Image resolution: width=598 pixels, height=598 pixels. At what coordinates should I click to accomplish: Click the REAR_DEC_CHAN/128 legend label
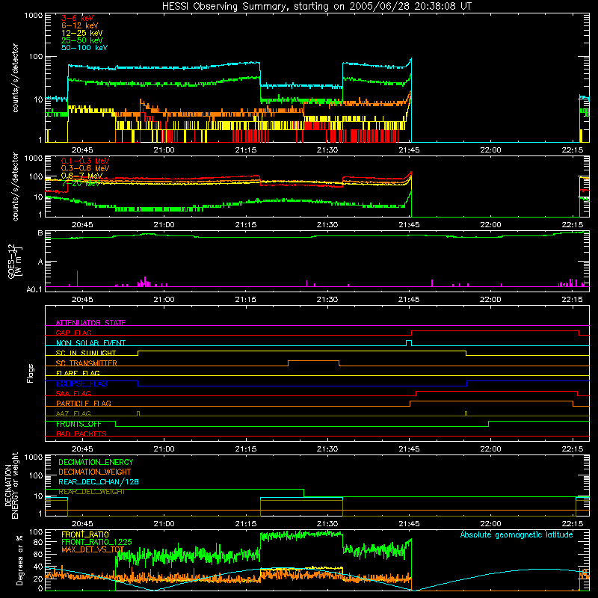(99, 481)
